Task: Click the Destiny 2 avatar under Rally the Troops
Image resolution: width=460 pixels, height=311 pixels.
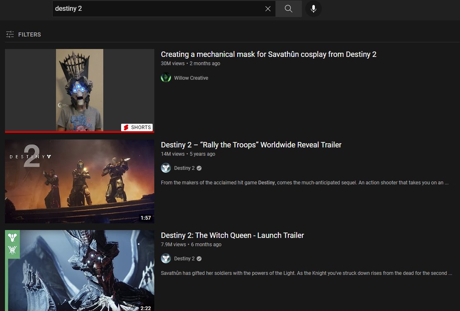Action: 166,168
